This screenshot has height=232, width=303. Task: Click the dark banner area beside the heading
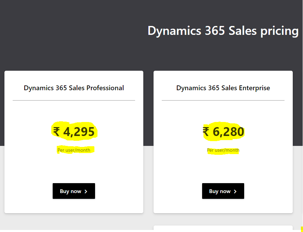(68, 31)
